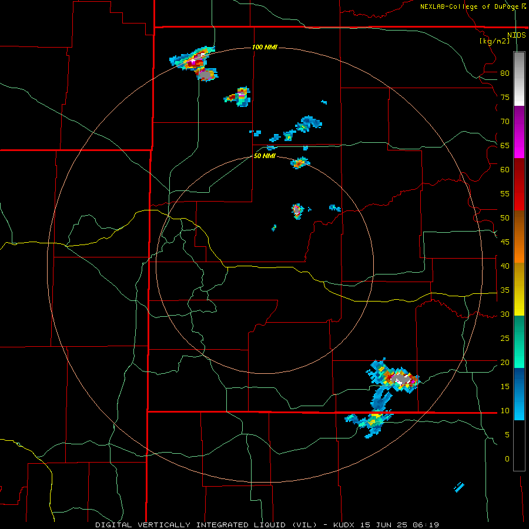The image size is (529, 529).
Task: Click the scale value 60
Action: click(x=505, y=170)
